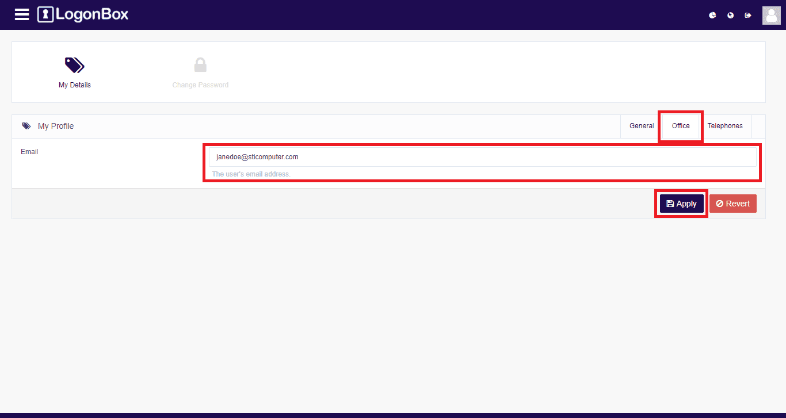Select the Office tab
This screenshot has width=786, height=418.
(681, 126)
